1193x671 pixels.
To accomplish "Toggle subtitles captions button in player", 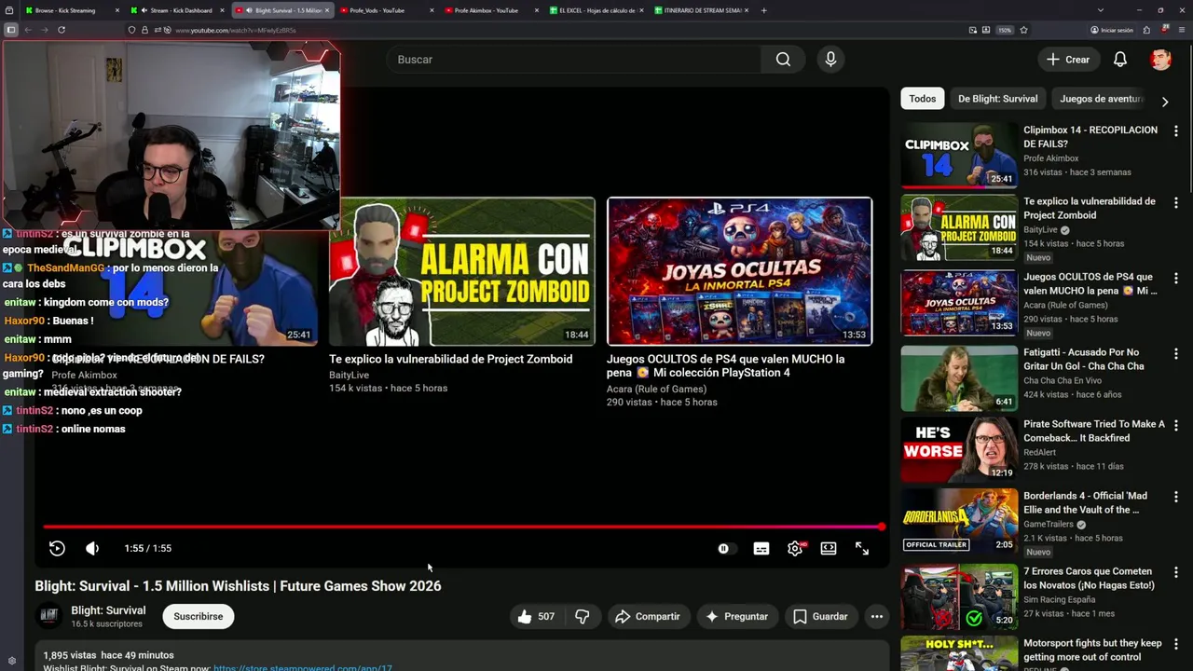I will coord(761,549).
